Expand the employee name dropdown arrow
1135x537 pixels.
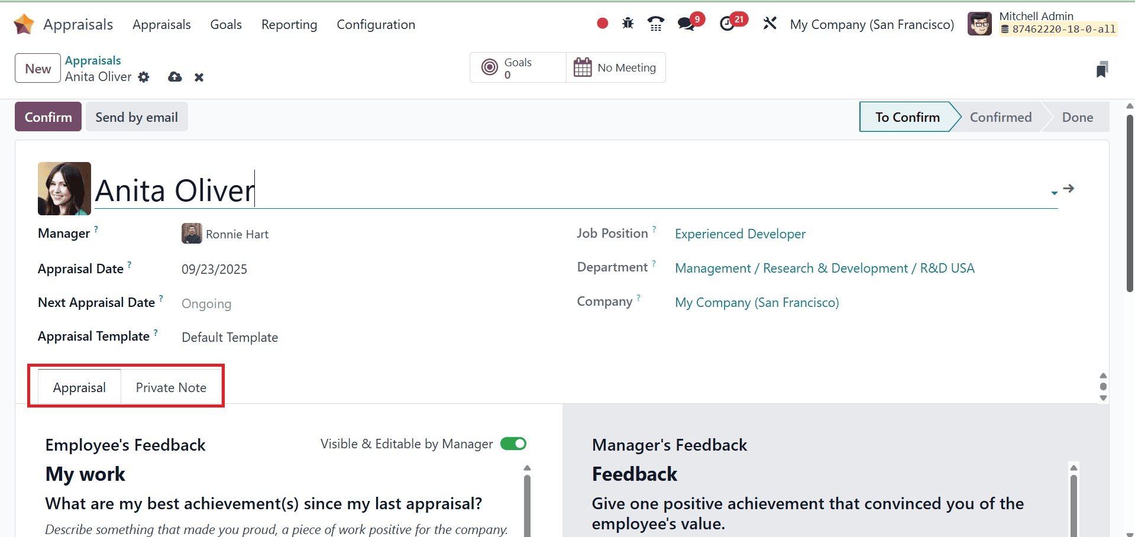point(1054,193)
